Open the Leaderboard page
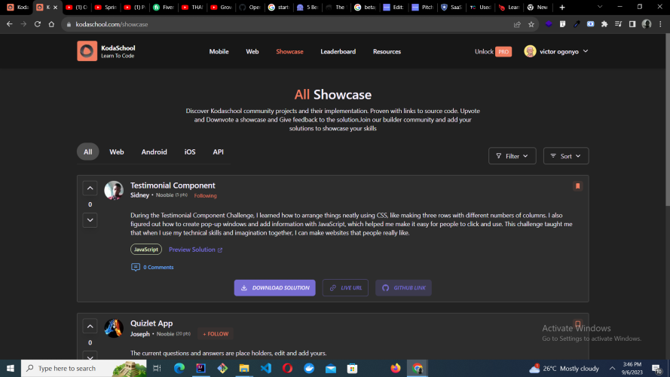Viewport: 670px width, 377px height. click(338, 51)
